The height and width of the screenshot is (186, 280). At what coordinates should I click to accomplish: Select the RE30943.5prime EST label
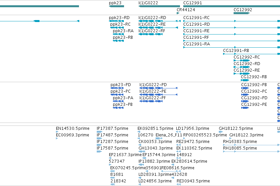[193, 181]
